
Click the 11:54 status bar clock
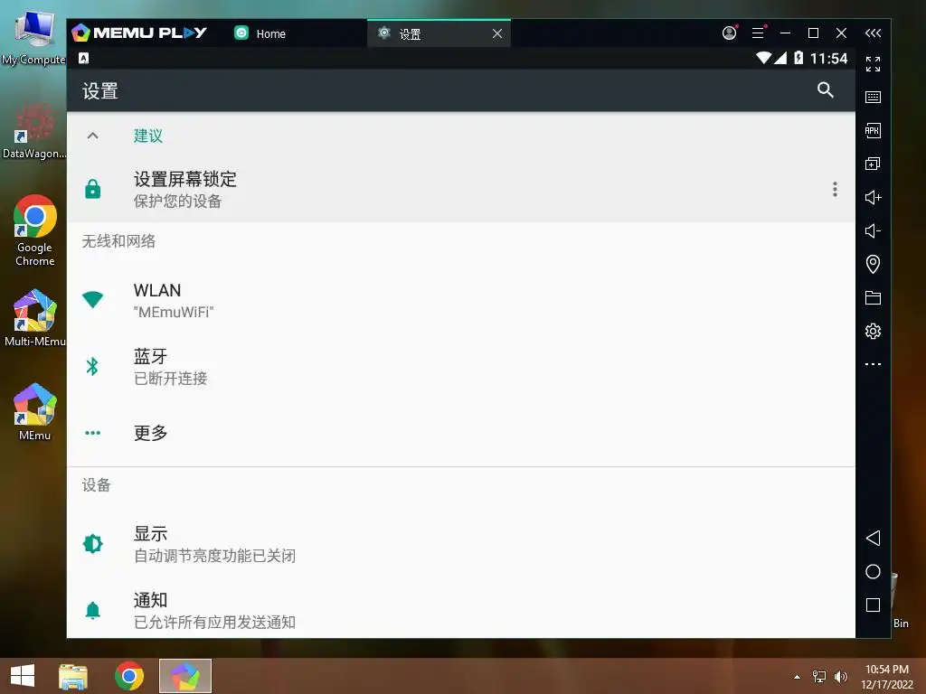coord(828,59)
